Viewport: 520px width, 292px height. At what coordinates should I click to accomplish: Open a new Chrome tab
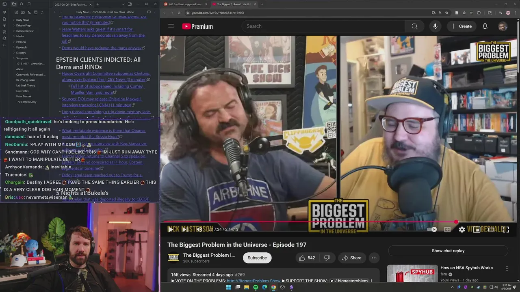coord(262,4)
